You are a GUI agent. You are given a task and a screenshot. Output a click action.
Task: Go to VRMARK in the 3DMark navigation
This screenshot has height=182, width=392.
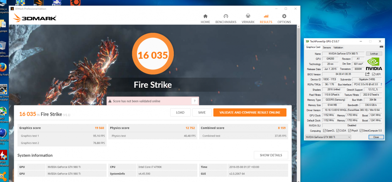coord(248,19)
